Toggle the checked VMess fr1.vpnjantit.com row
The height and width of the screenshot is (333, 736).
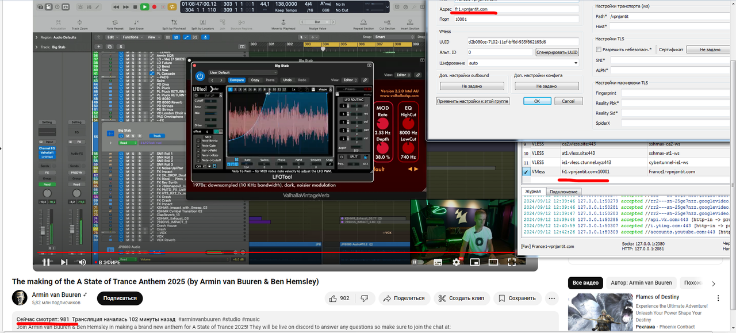pyautogui.click(x=525, y=171)
